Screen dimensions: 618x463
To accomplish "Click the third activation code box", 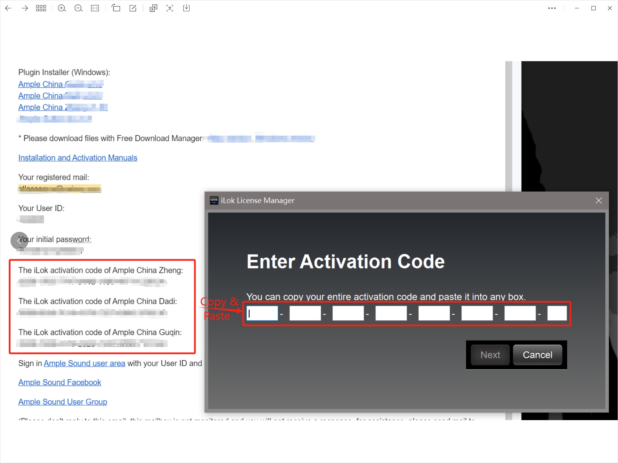I will pos(348,313).
